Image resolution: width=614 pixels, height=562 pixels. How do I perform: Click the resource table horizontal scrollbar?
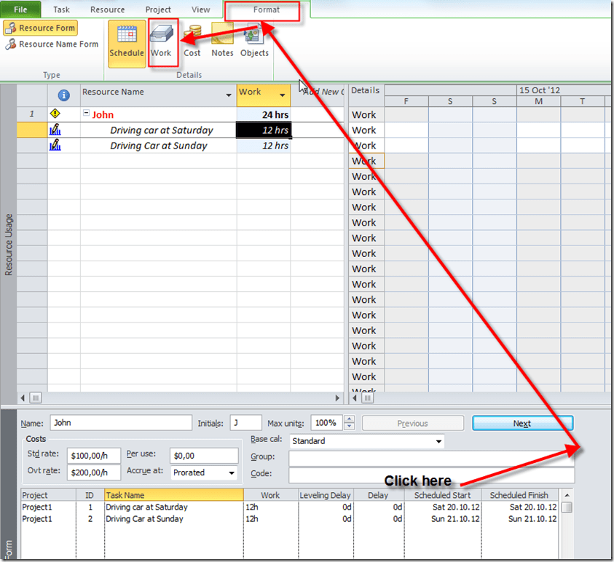(181, 398)
